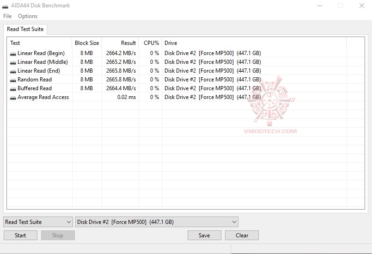
Task: Click the drive text in Buffered Read row
Action: [x=213, y=88]
